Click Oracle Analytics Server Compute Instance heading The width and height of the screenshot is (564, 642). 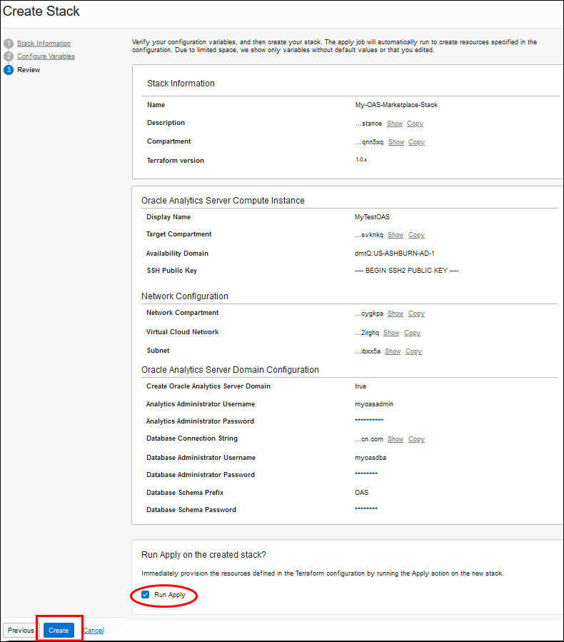(x=223, y=201)
